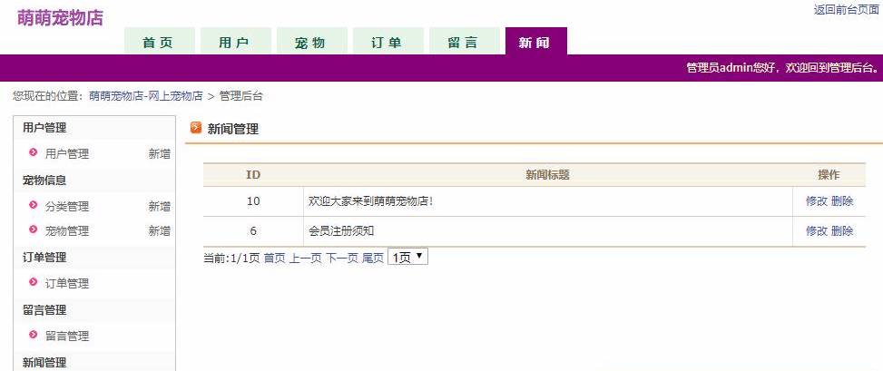
Task: Open 留言管理 link in sidebar
Action: (x=67, y=337)
